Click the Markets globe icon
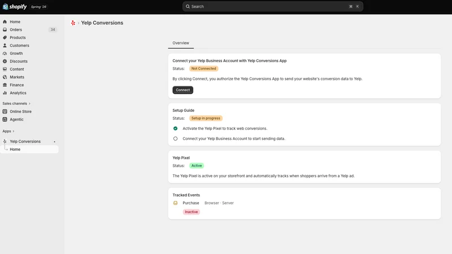Image resolution: width=452 pixels, height=254 pixels. [x=5, y=77]
